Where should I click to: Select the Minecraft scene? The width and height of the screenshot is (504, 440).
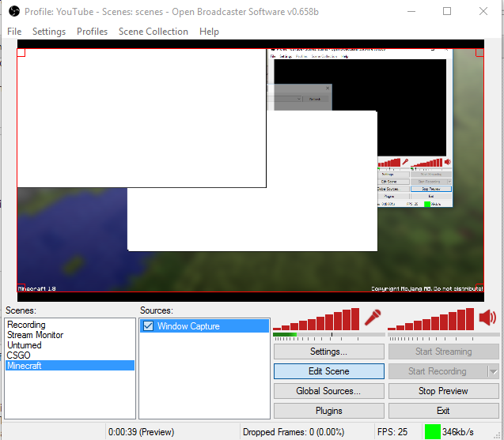coord(70,366)
